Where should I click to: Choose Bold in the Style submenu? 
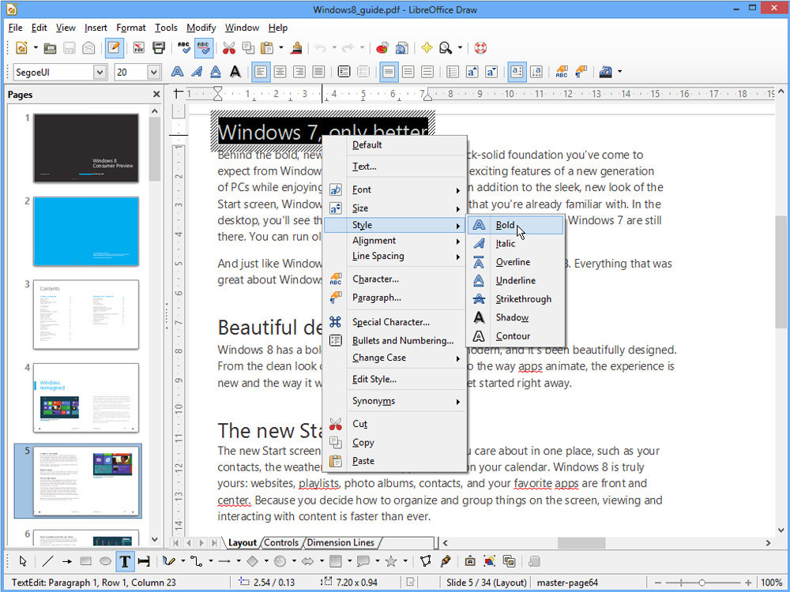pyautogui.click(x=515, y=225)
